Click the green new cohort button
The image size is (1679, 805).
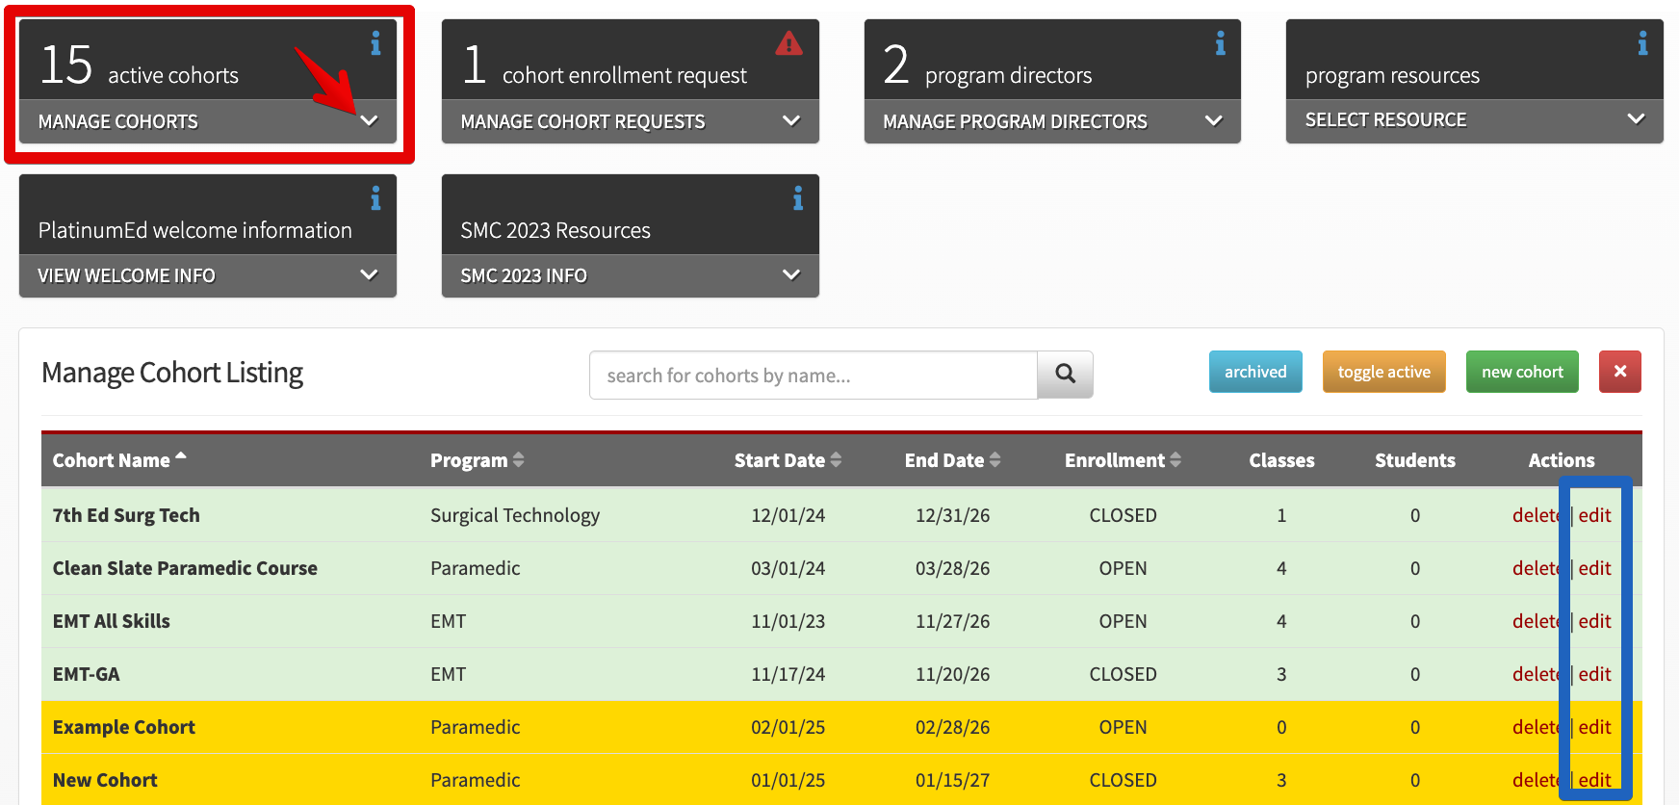point(1522,372)
